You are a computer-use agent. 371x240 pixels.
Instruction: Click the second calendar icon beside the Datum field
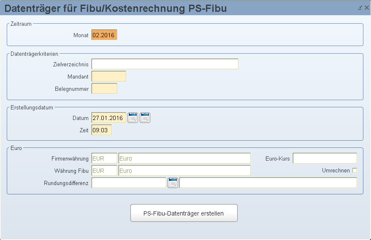pos(145,118)
